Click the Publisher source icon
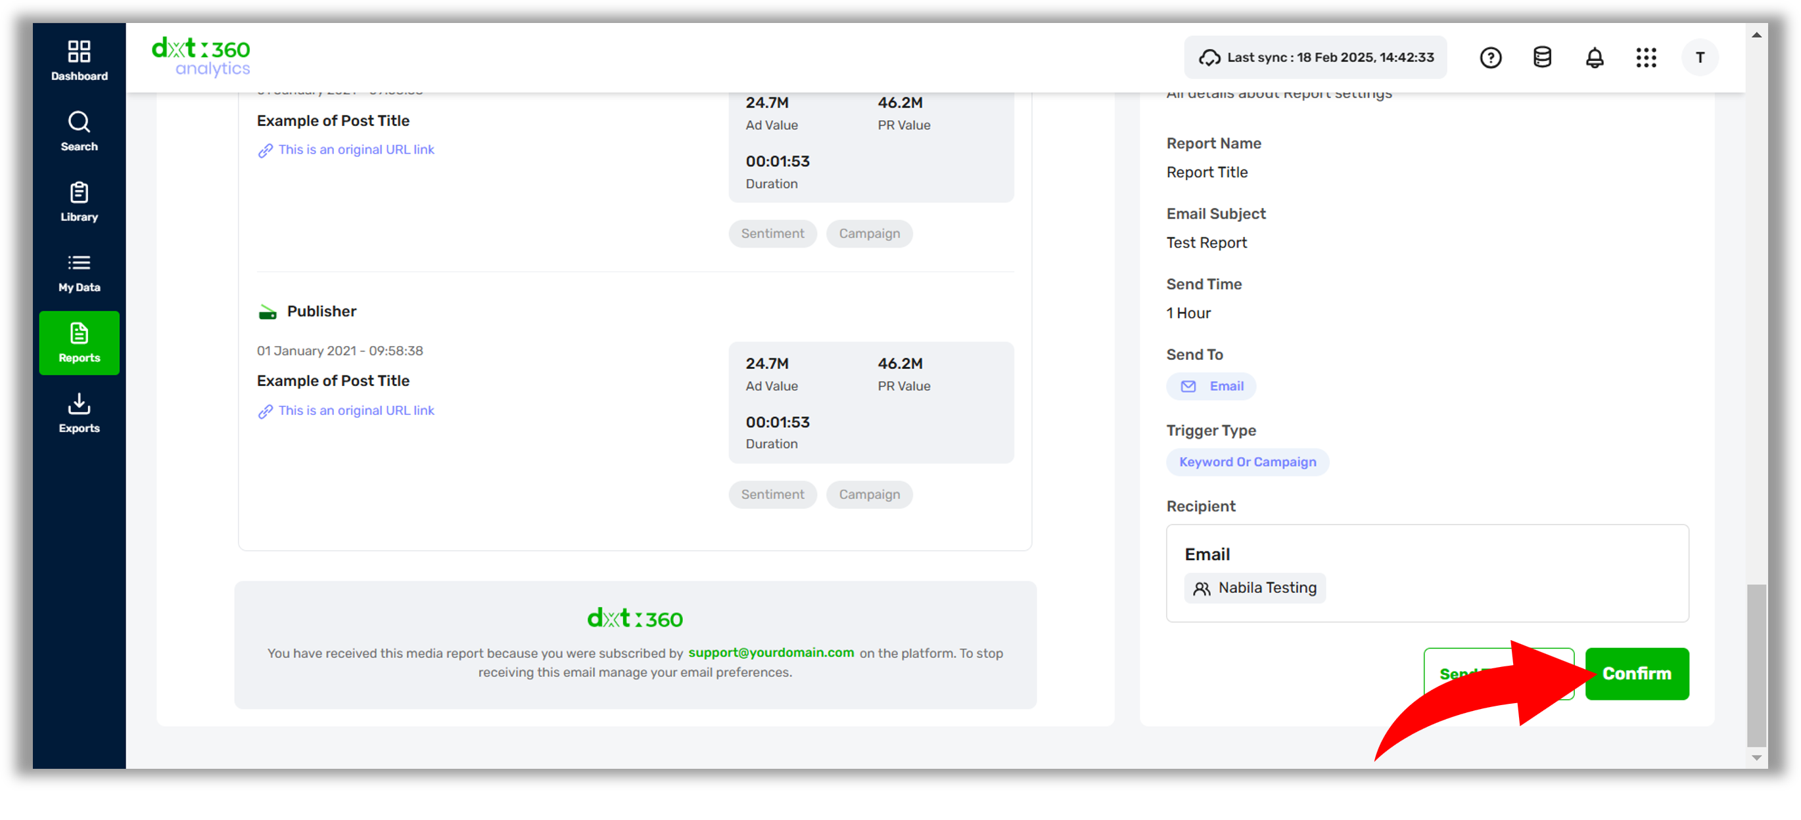 point(267,313)
